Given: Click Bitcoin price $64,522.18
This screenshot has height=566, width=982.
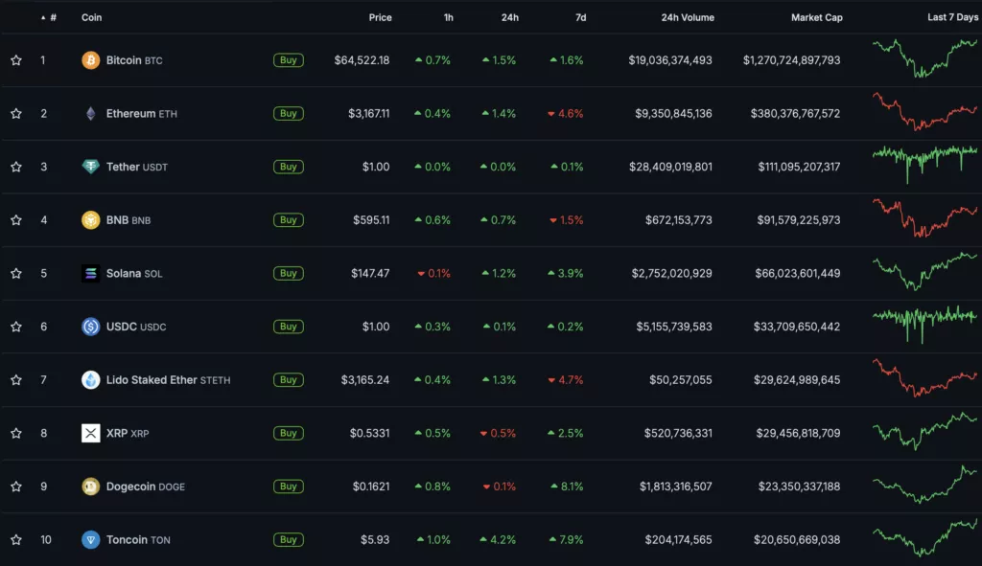Looking at the screenshot, I should pyautogui.click(x=362, y=60).
